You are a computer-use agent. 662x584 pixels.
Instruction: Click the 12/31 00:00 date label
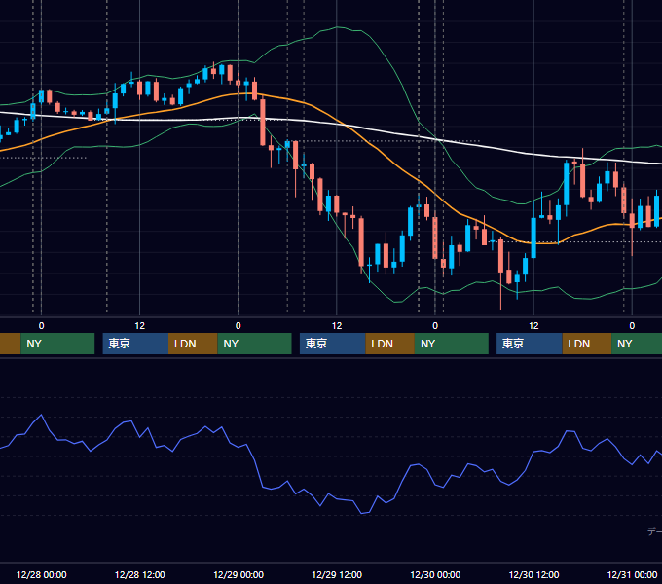pyautogui.click(x=632, y=574)
